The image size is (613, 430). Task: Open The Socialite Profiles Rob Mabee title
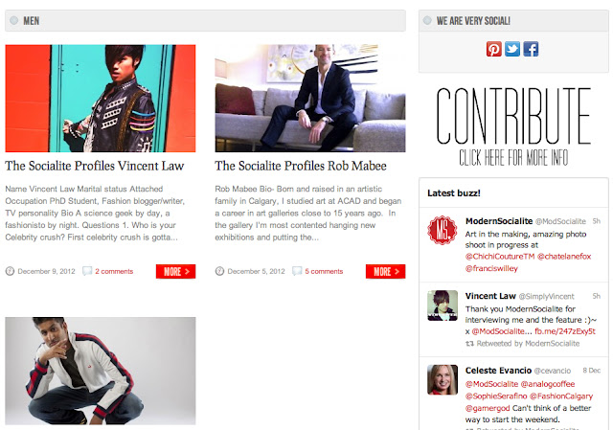click(301, 166)
